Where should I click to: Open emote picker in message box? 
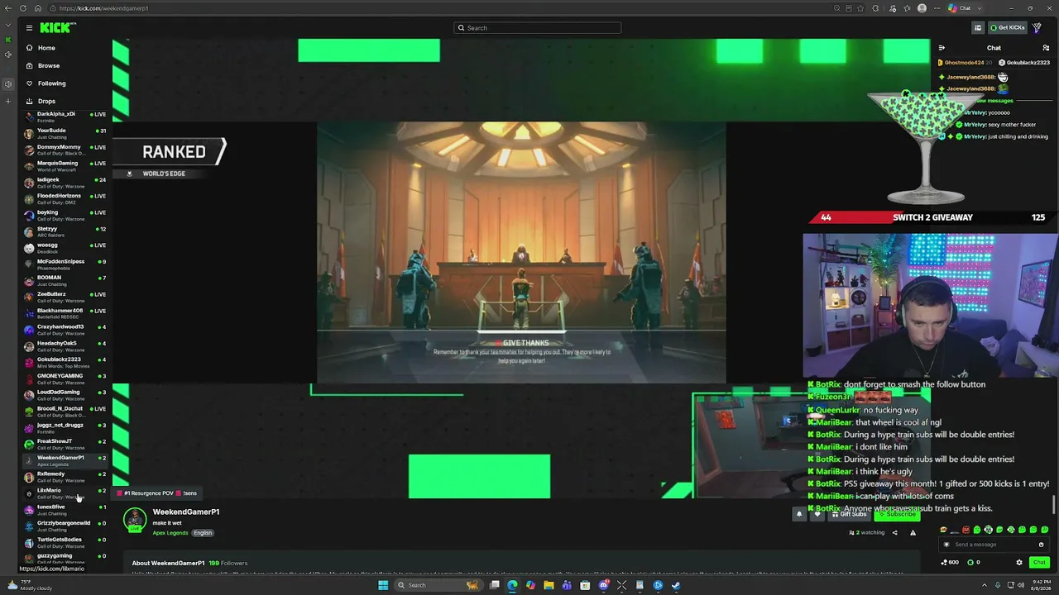coord(1042,545)
